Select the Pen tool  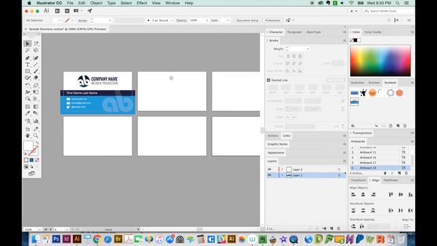pos(27,58)
